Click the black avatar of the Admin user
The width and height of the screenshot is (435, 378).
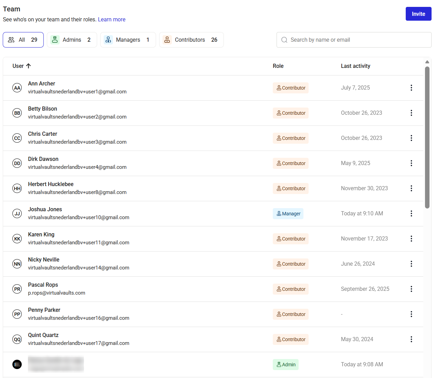pyautogui.click(x=17, y=364)
